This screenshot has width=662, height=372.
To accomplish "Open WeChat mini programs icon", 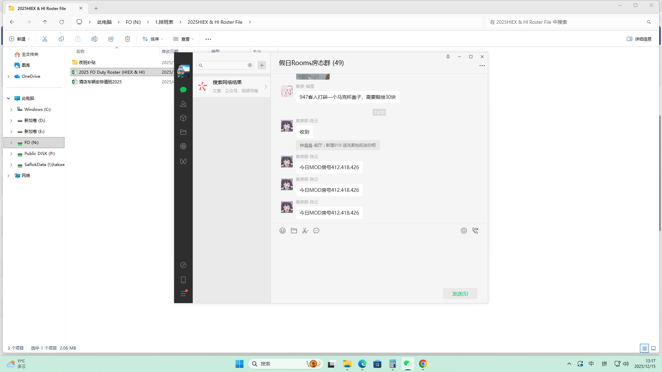I will 183,265.
